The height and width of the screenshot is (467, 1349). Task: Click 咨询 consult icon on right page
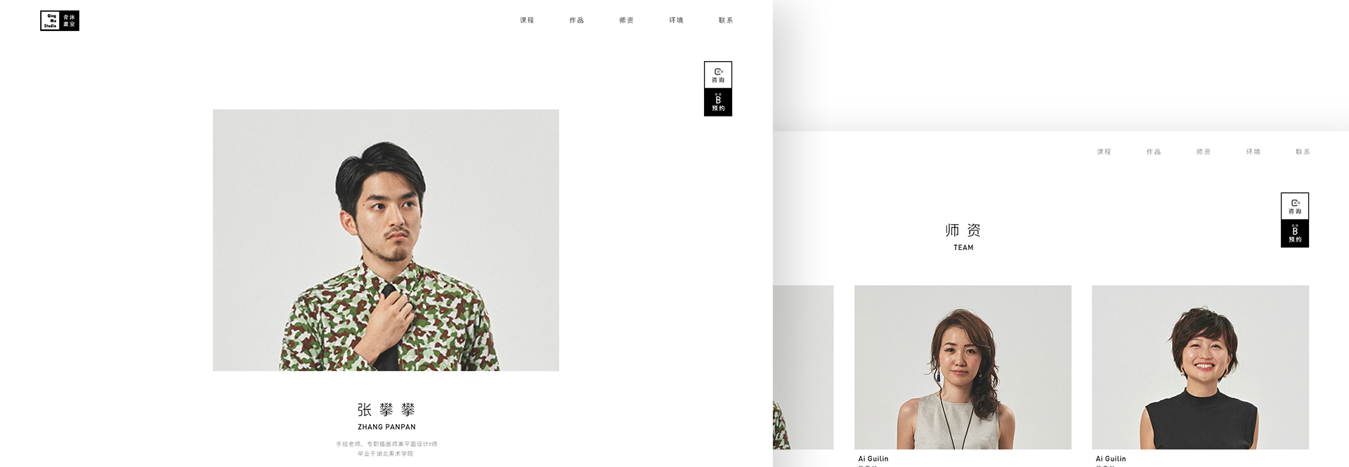(x=1295, y=206)
